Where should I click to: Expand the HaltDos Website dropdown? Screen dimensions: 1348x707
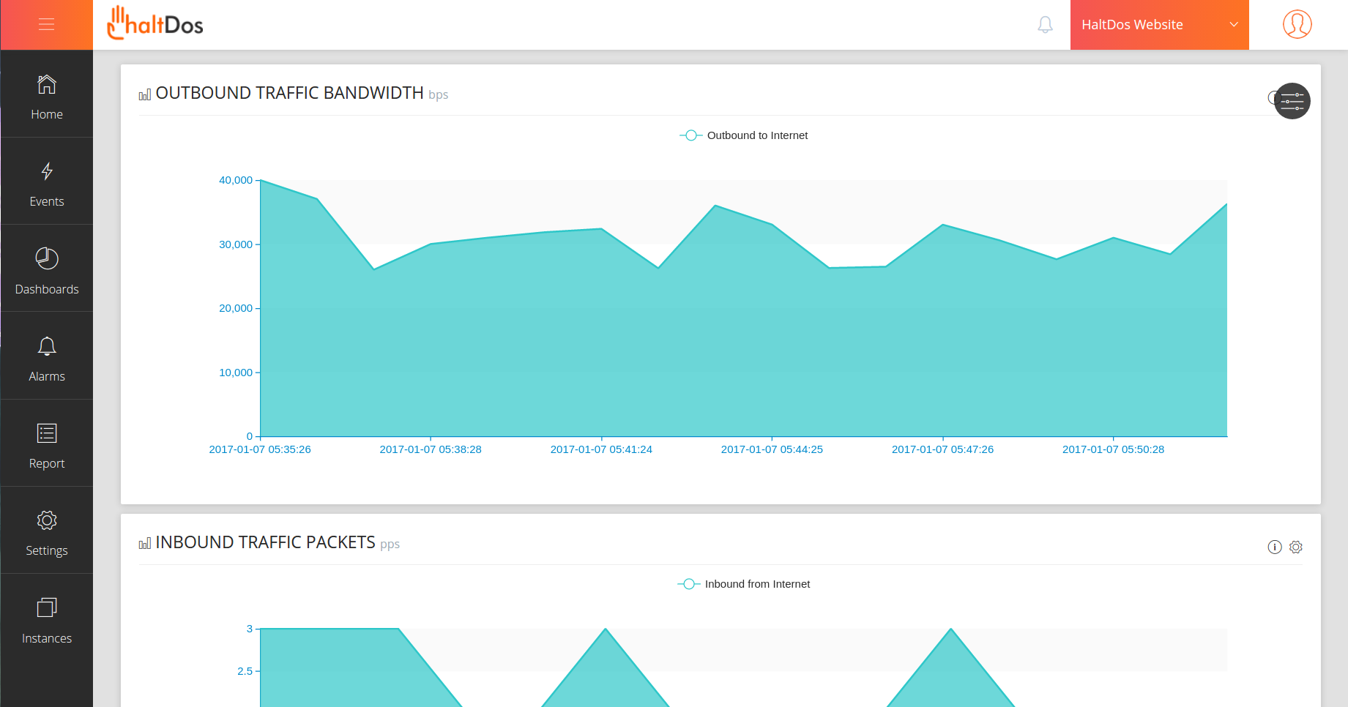click(x=1160, y=25)
